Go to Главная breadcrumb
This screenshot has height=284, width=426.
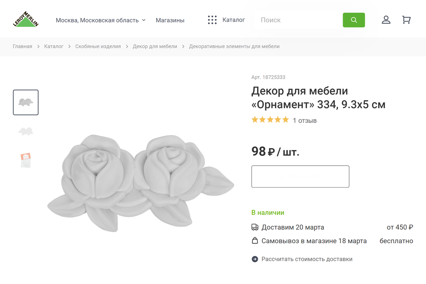pyautogui.click(x=22, y=47)
